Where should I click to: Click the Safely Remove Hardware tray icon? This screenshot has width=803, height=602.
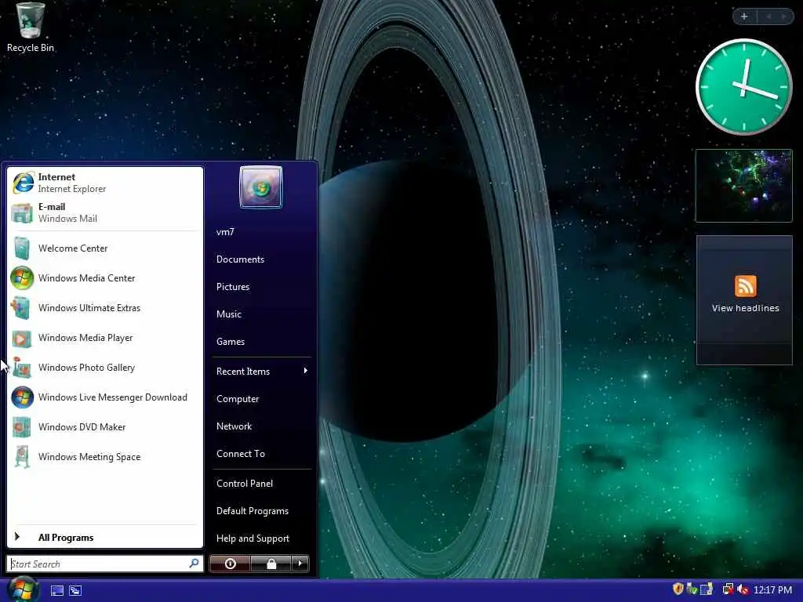tap(692, 589)
